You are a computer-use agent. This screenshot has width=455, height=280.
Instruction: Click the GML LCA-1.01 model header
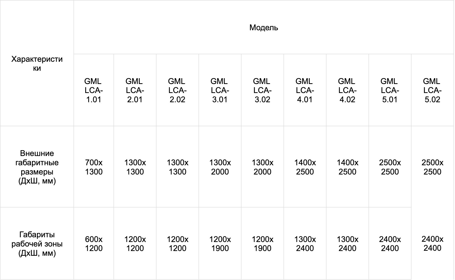coord(93,90)
